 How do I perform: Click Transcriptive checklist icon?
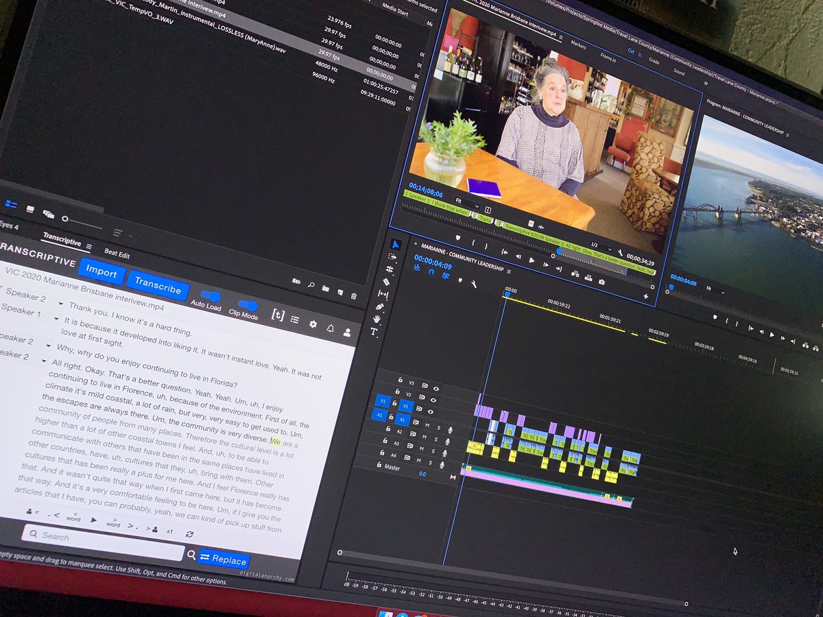click(295, 319)
